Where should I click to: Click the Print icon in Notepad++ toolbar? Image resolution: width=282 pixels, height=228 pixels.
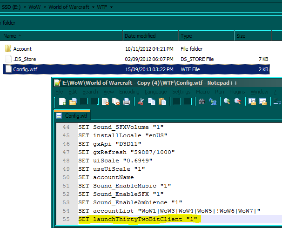pyautogui.click(x=127, y=101)
